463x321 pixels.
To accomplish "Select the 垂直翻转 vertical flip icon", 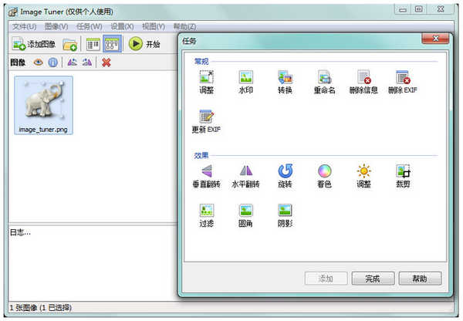I will coord(206,176).
